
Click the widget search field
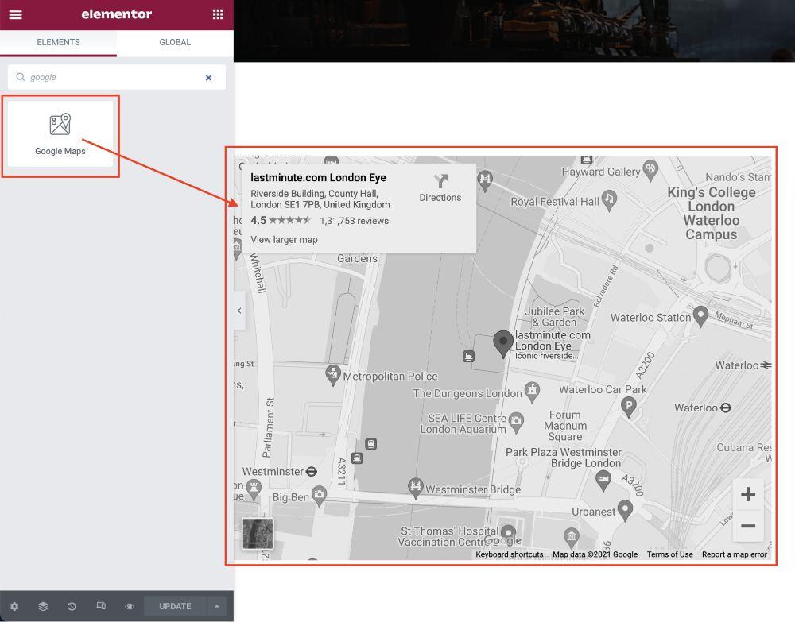[x=117, y=78]
